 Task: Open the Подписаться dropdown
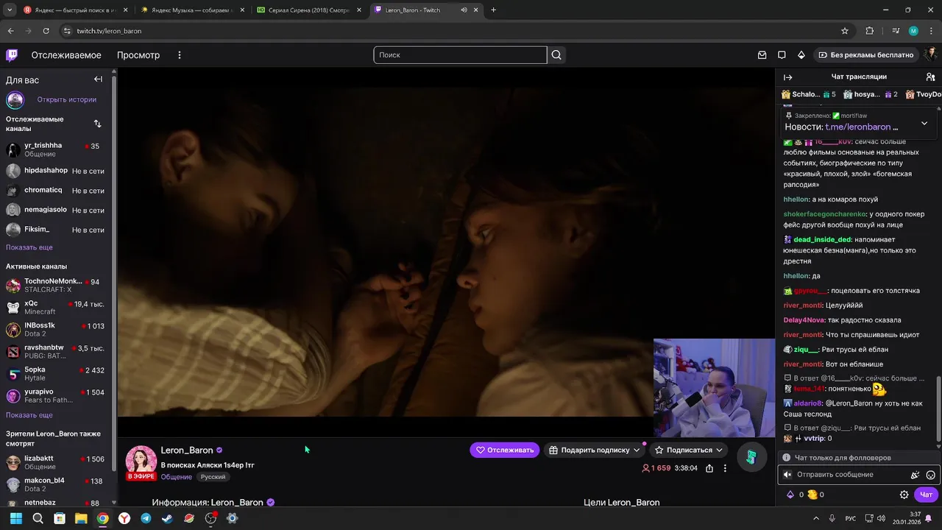(689, 450)
